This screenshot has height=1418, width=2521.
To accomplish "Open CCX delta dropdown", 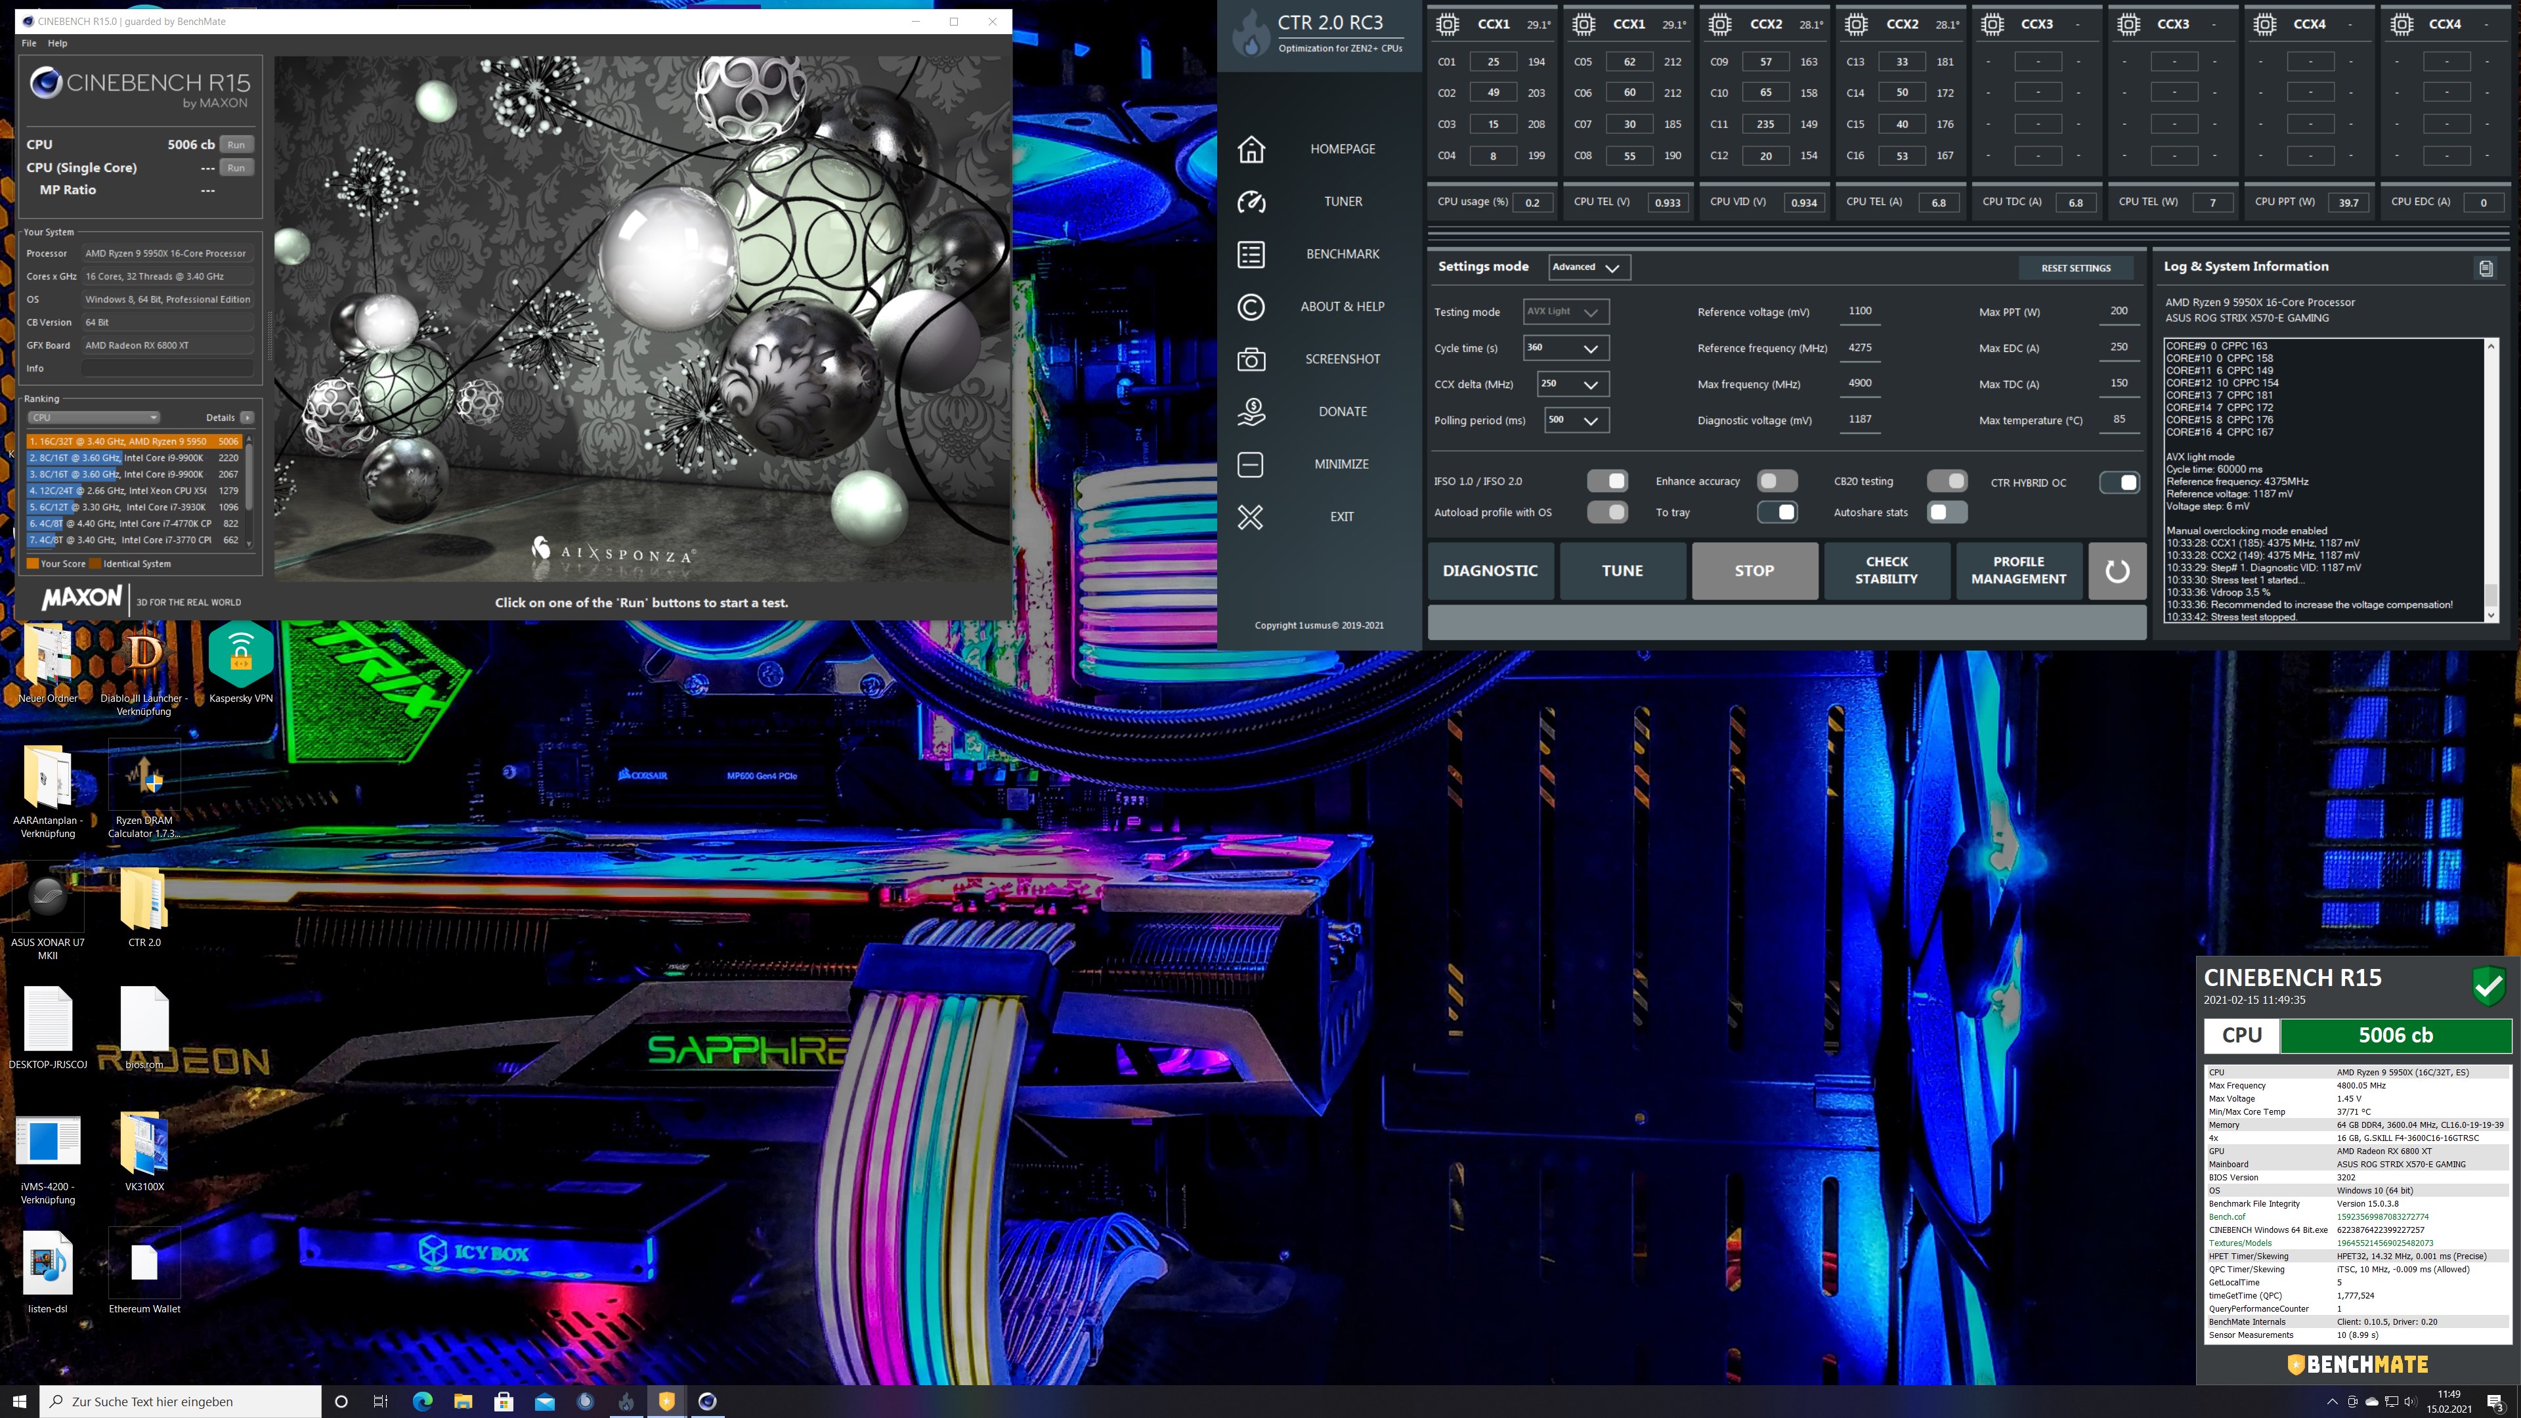I will click(x=1573, y=385).
